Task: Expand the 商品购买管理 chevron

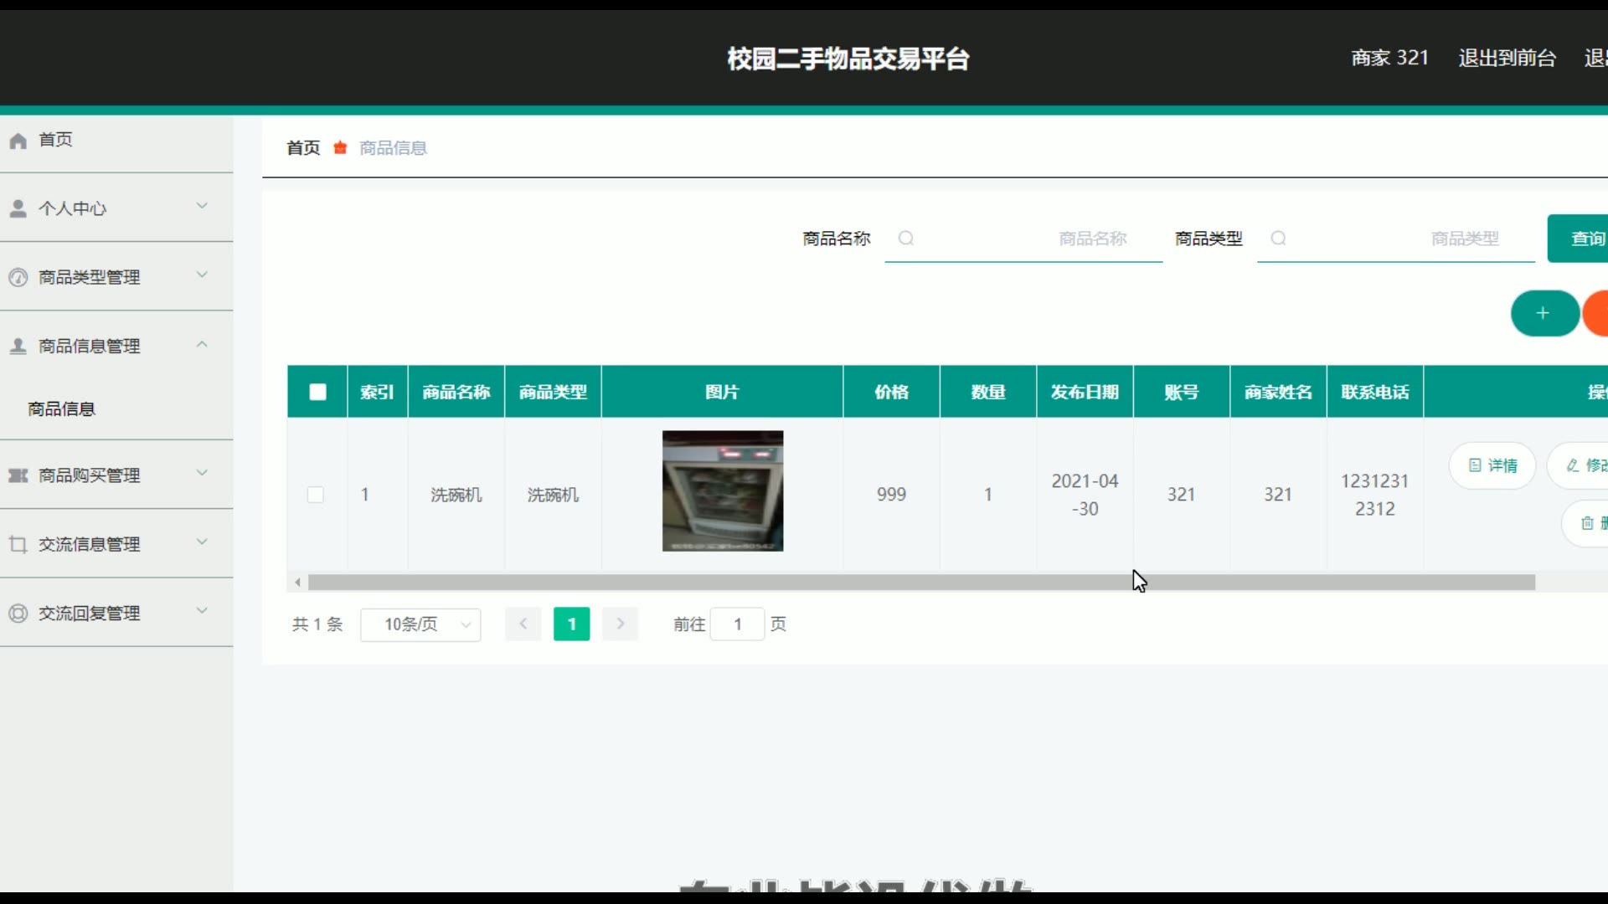Action: pos(202,474)
